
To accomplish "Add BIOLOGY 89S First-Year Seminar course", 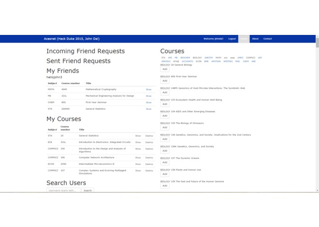I will pyautogui.click(x=165, y=80).
